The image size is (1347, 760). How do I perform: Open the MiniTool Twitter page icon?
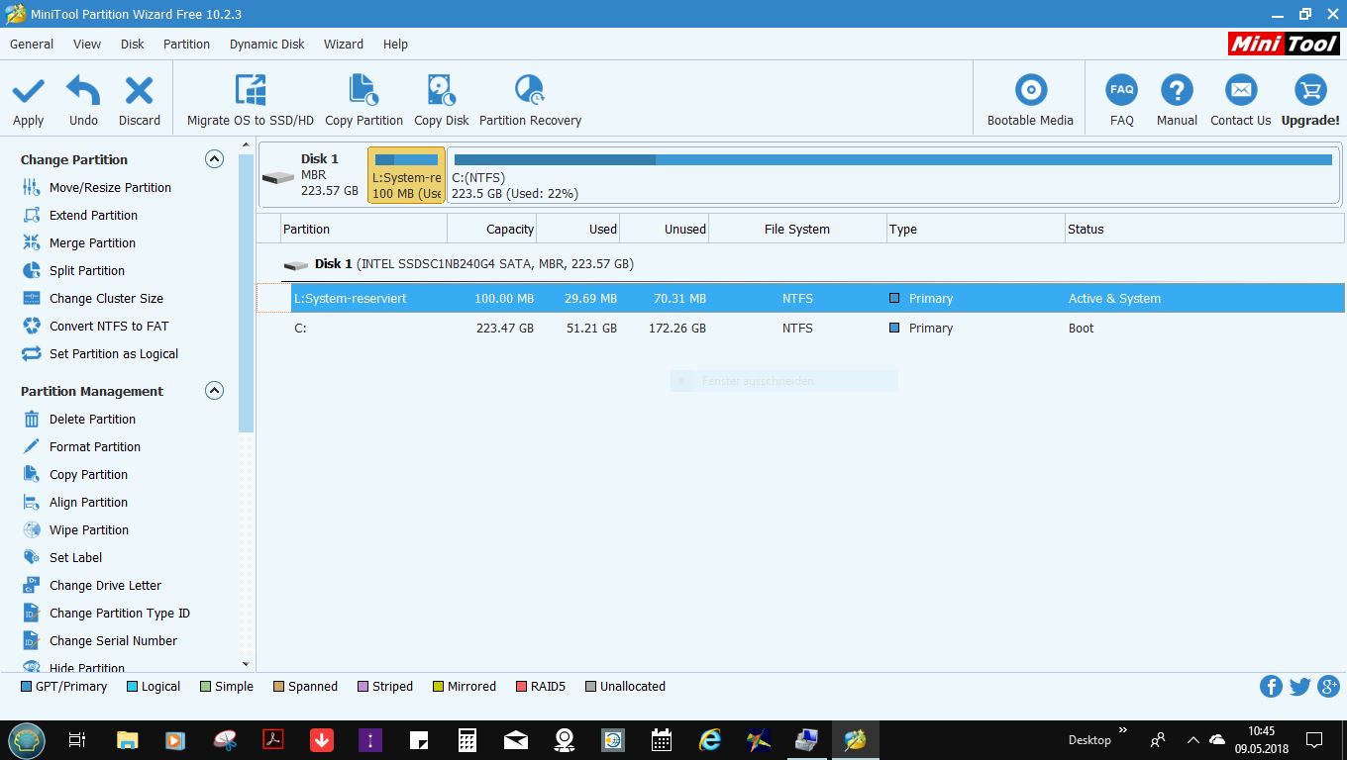click(1299, 686)
